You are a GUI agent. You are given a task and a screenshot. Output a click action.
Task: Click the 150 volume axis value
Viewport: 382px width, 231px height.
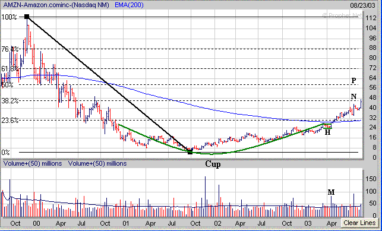click(x=371, y=179)
